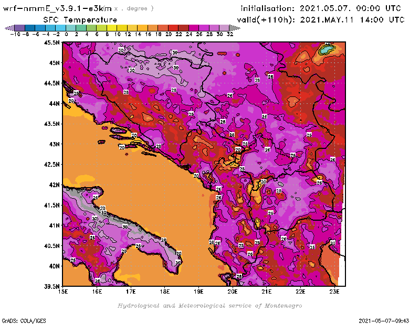Click the gray arrow end of the legend above 32
This screenshot has height=324, width=420.
point(235,28)
